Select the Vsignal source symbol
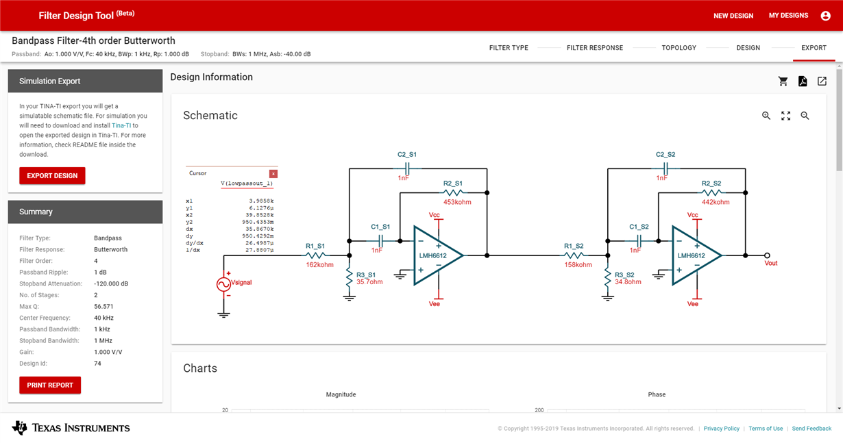 [223, 284]
